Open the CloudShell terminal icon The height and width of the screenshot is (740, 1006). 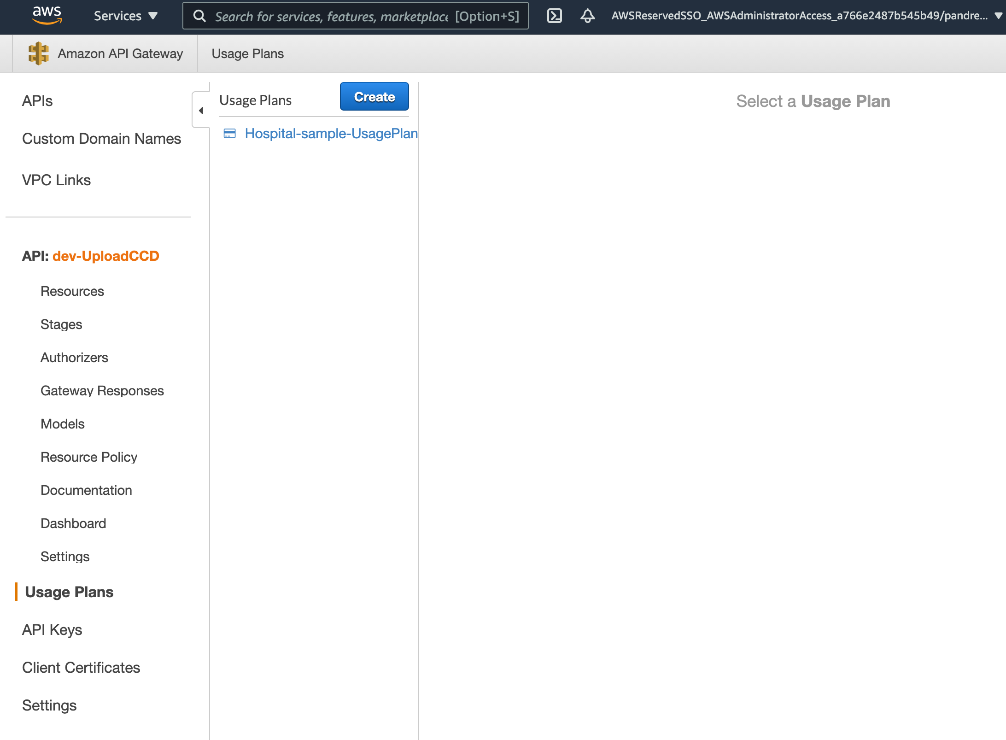coord(554,16)
